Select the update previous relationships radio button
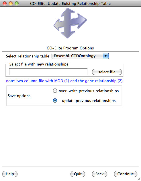This screenshot has width=141, height=181. click(x=55, y=101)
